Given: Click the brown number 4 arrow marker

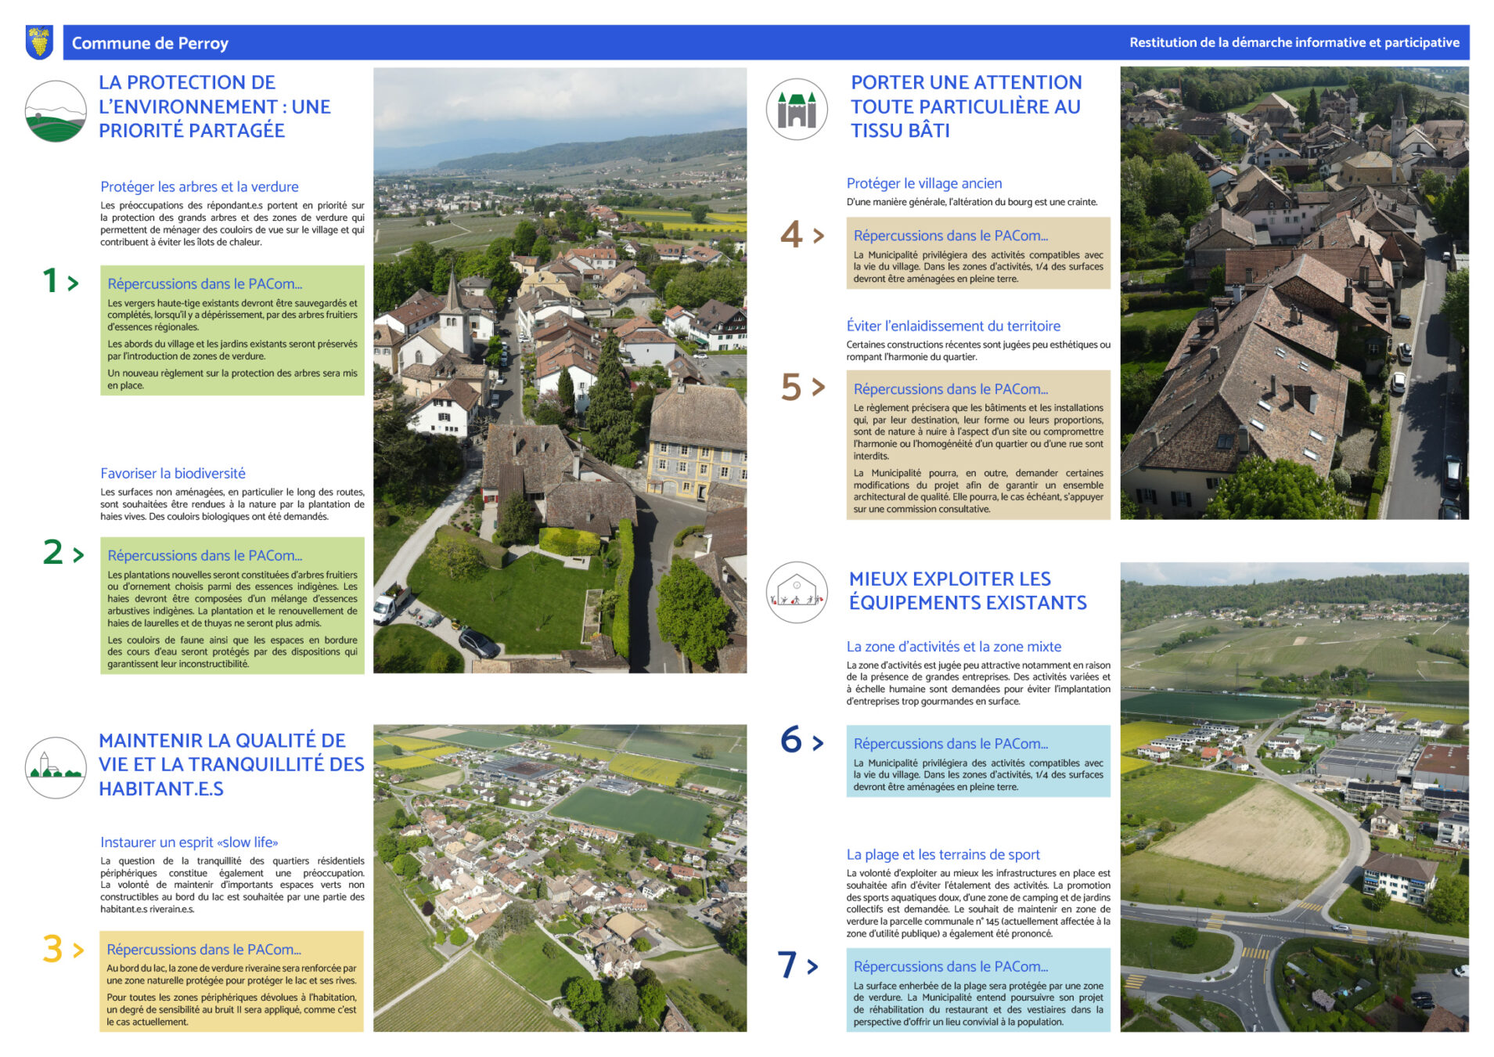Looking at the screenshot, I should tap(802, 234).
